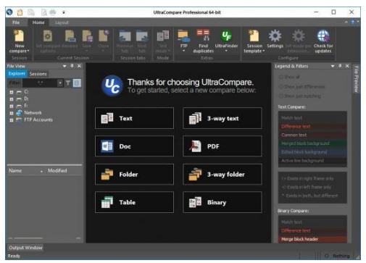This screenshot has width=366, height=263.
Task: Click the red Difference text legend under Text Compare
Action: click(312, 126)
